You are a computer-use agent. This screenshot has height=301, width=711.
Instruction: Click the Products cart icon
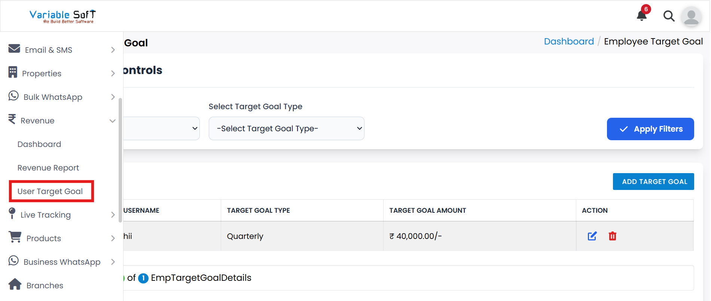point(15,237)
